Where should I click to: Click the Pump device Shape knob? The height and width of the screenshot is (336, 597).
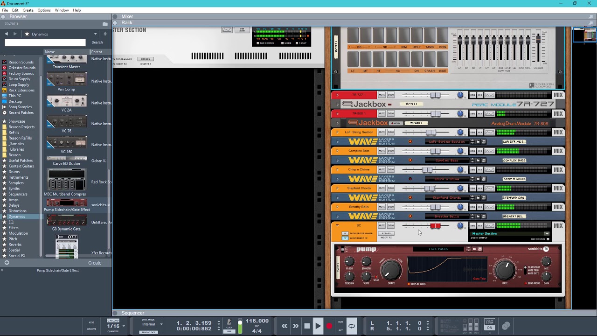(391, 269)
